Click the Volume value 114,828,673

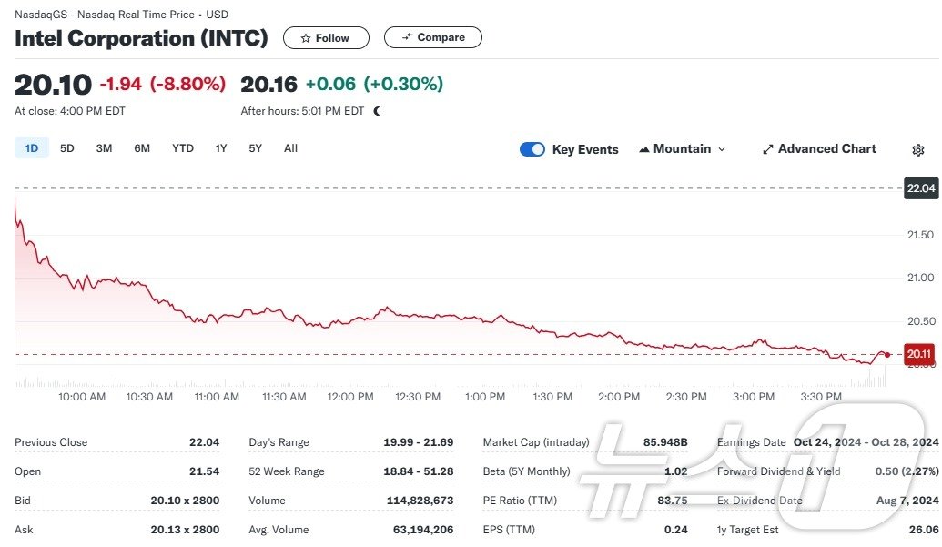pos(420,501)
